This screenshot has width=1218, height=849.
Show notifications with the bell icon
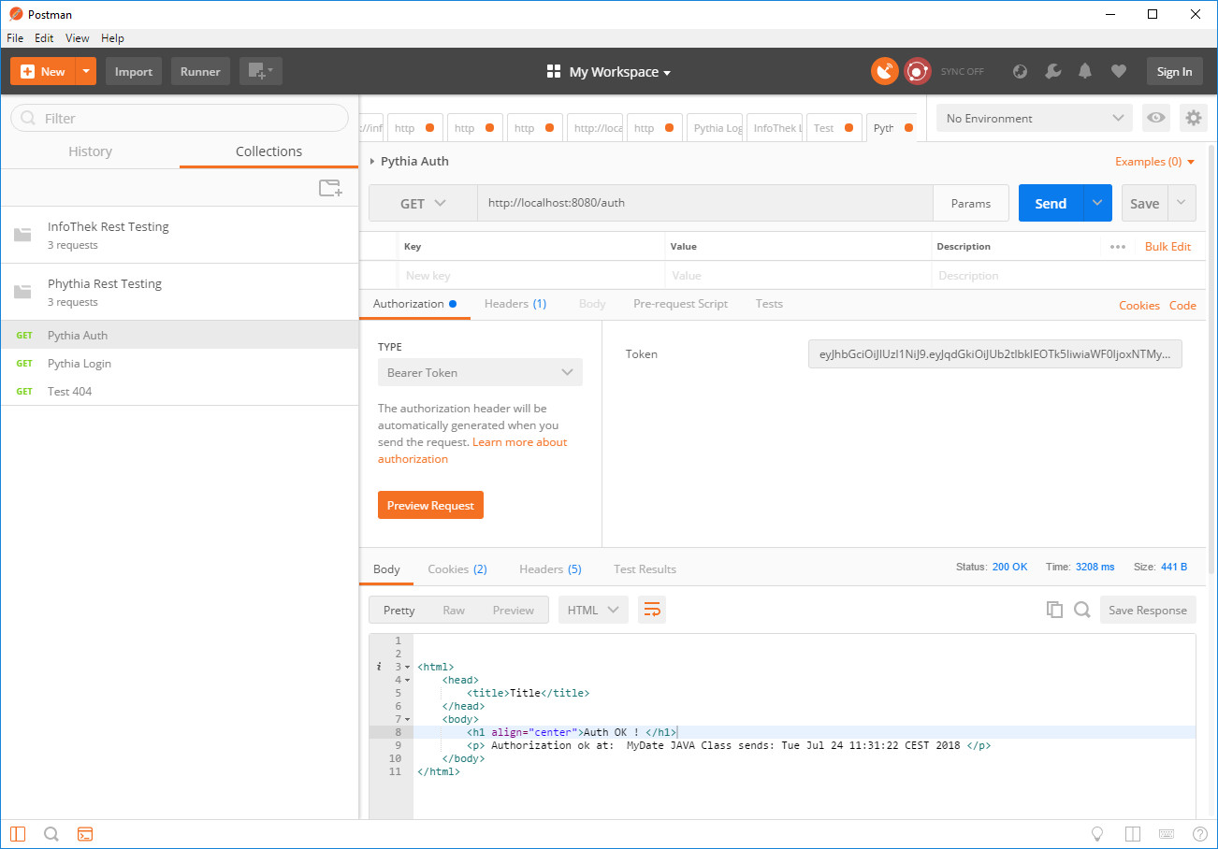coord(1085,71)
